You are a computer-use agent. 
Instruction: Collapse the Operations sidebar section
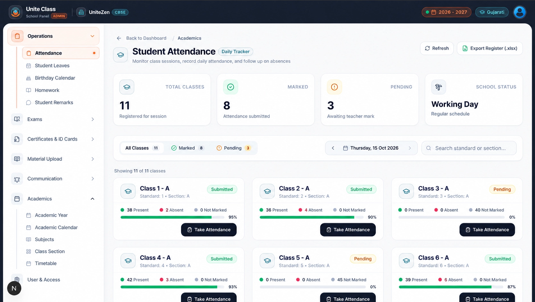pos(54,36)
